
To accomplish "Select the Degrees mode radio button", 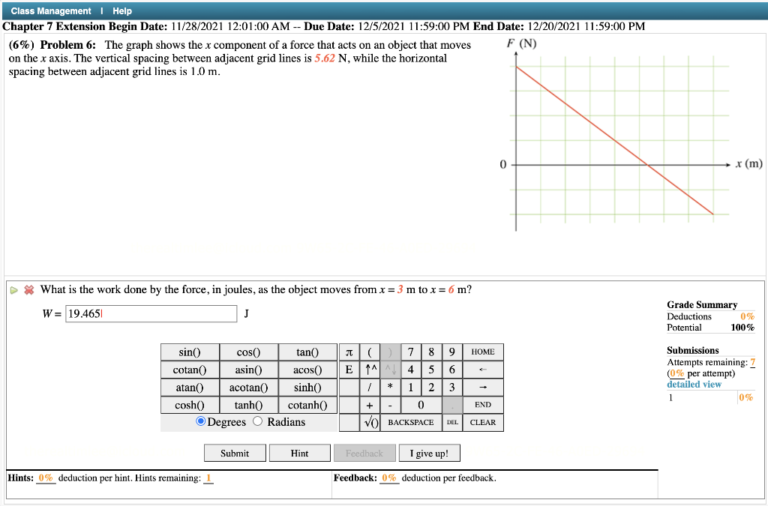I will (201, 422).
